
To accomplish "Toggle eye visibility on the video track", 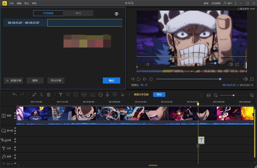I will click(15, 118).
